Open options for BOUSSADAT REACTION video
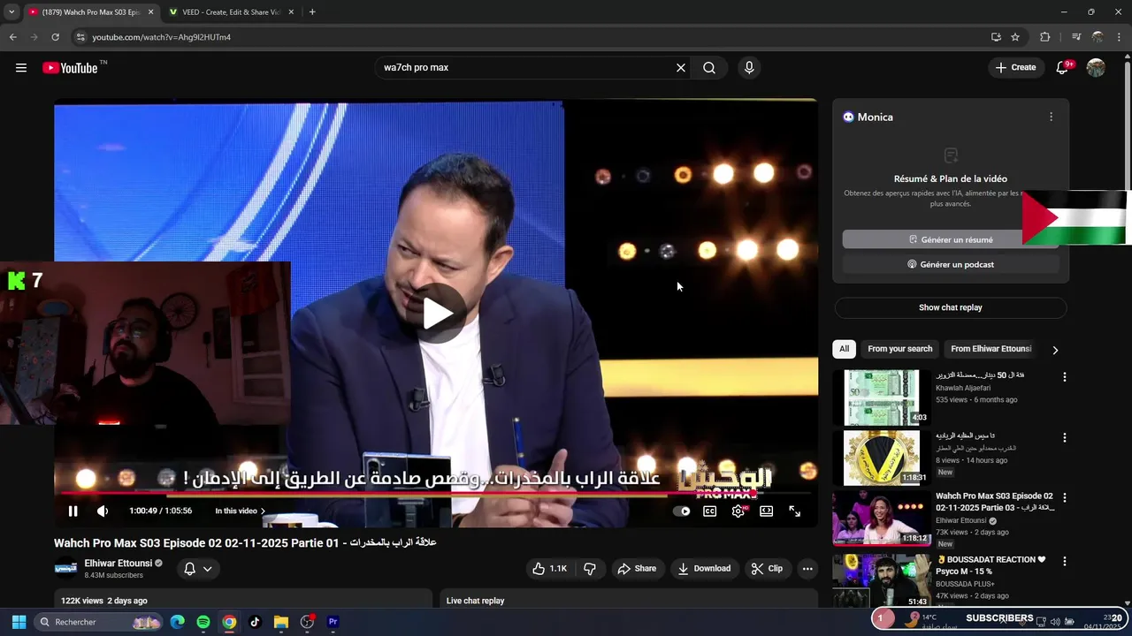 [1065, 562]
